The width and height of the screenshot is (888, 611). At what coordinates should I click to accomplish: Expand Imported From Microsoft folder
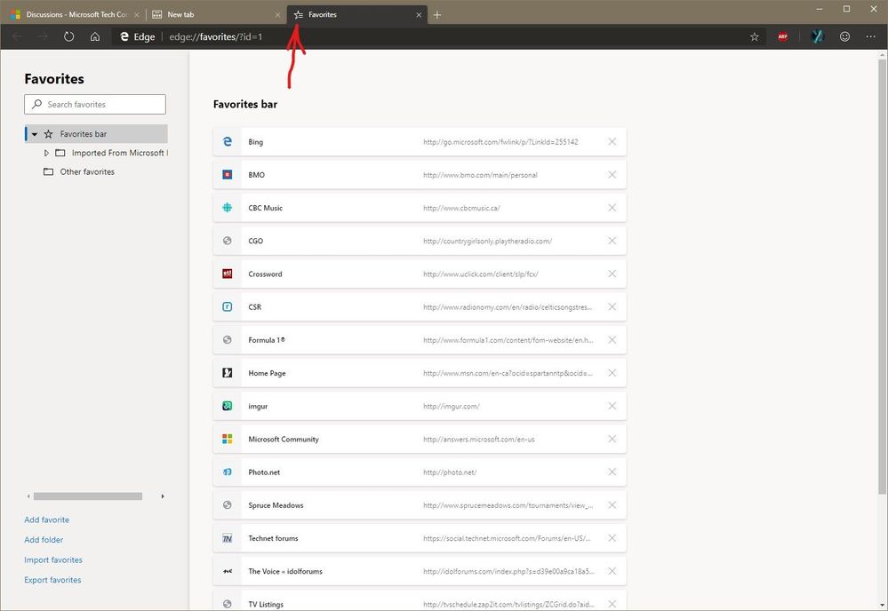pos(46,153)
